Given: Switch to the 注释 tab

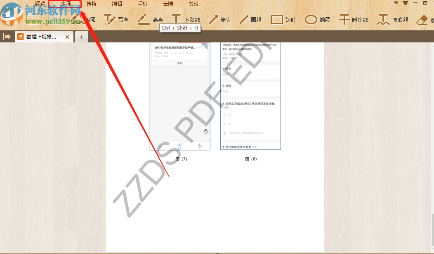Looking at the screenshot, I should (x=66, y=4).
